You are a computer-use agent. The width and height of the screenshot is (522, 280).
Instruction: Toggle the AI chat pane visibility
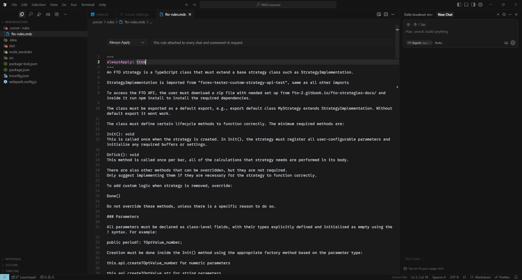[x=473, y=5]
